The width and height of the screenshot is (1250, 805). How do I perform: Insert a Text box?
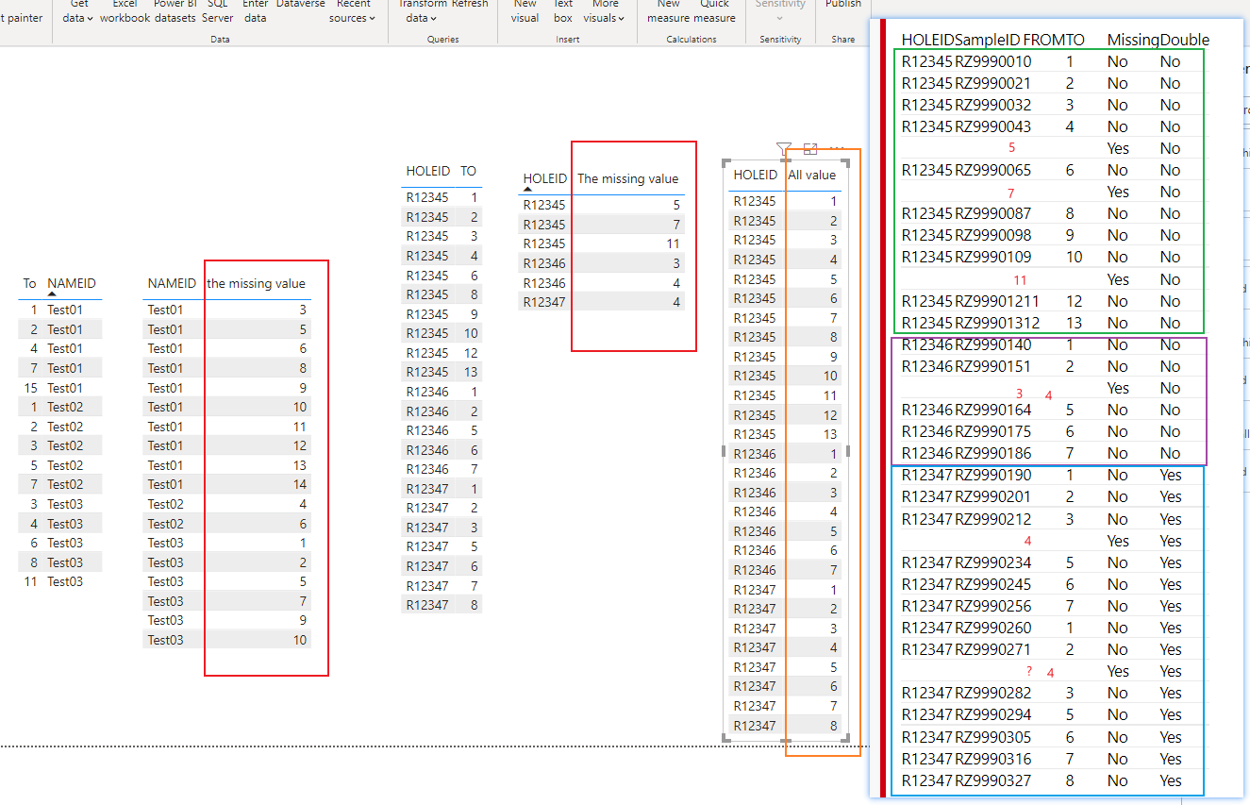563,11
